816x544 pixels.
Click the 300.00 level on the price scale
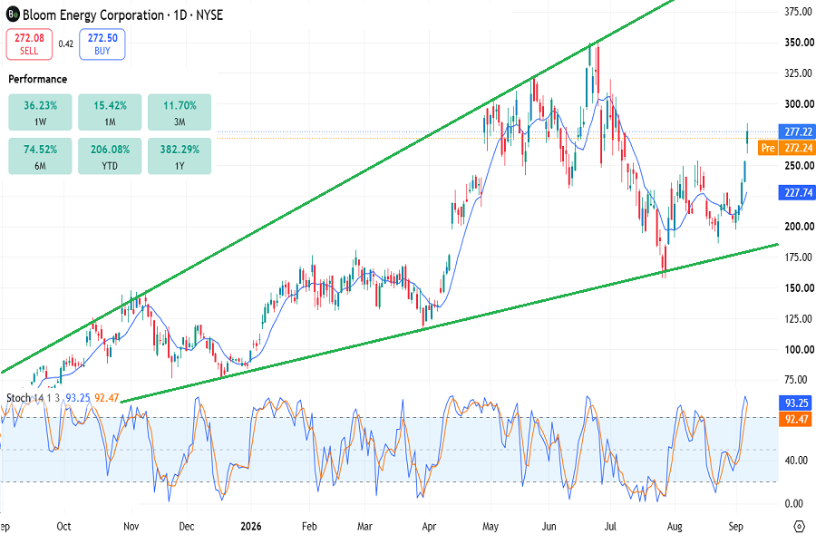(x=799, y=103)
